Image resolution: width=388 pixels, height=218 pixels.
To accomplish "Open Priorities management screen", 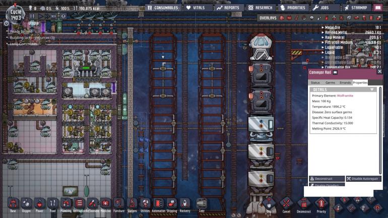I will pos(293,8).
